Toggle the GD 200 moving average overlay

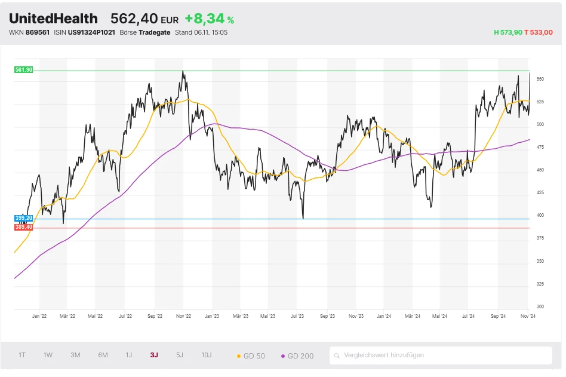click(x=300, y=355)
